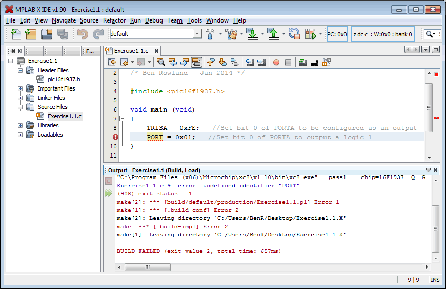The image size is (446, 289).
Task: Open the project configuration 'default' dropdown
Action: click(197, 34)
